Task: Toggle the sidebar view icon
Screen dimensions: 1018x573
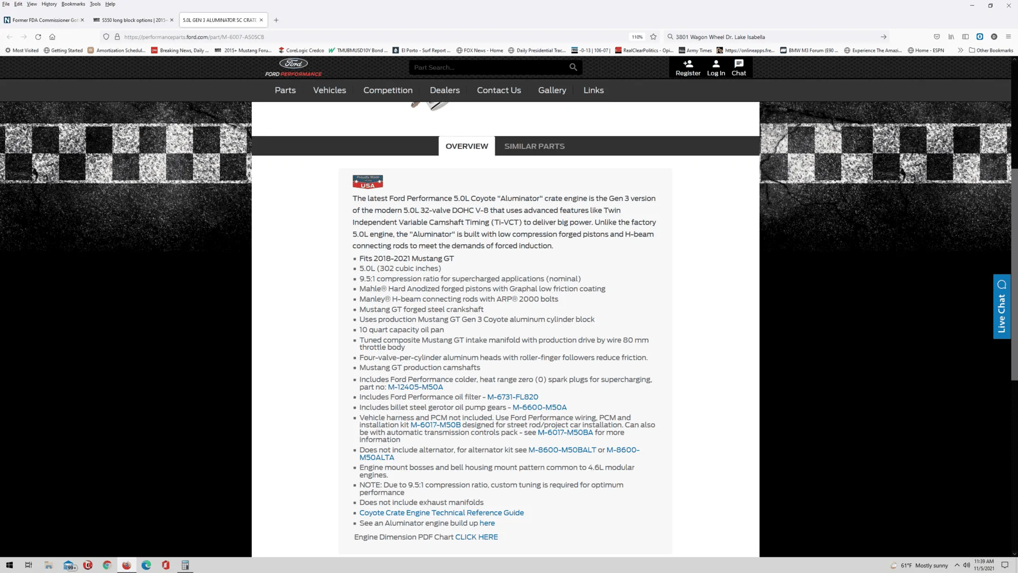Action: pos(965,37)
